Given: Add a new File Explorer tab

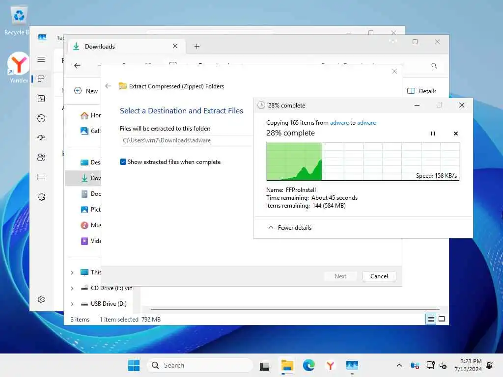Looking at the screenshot, I should click(x=197, y=47).
